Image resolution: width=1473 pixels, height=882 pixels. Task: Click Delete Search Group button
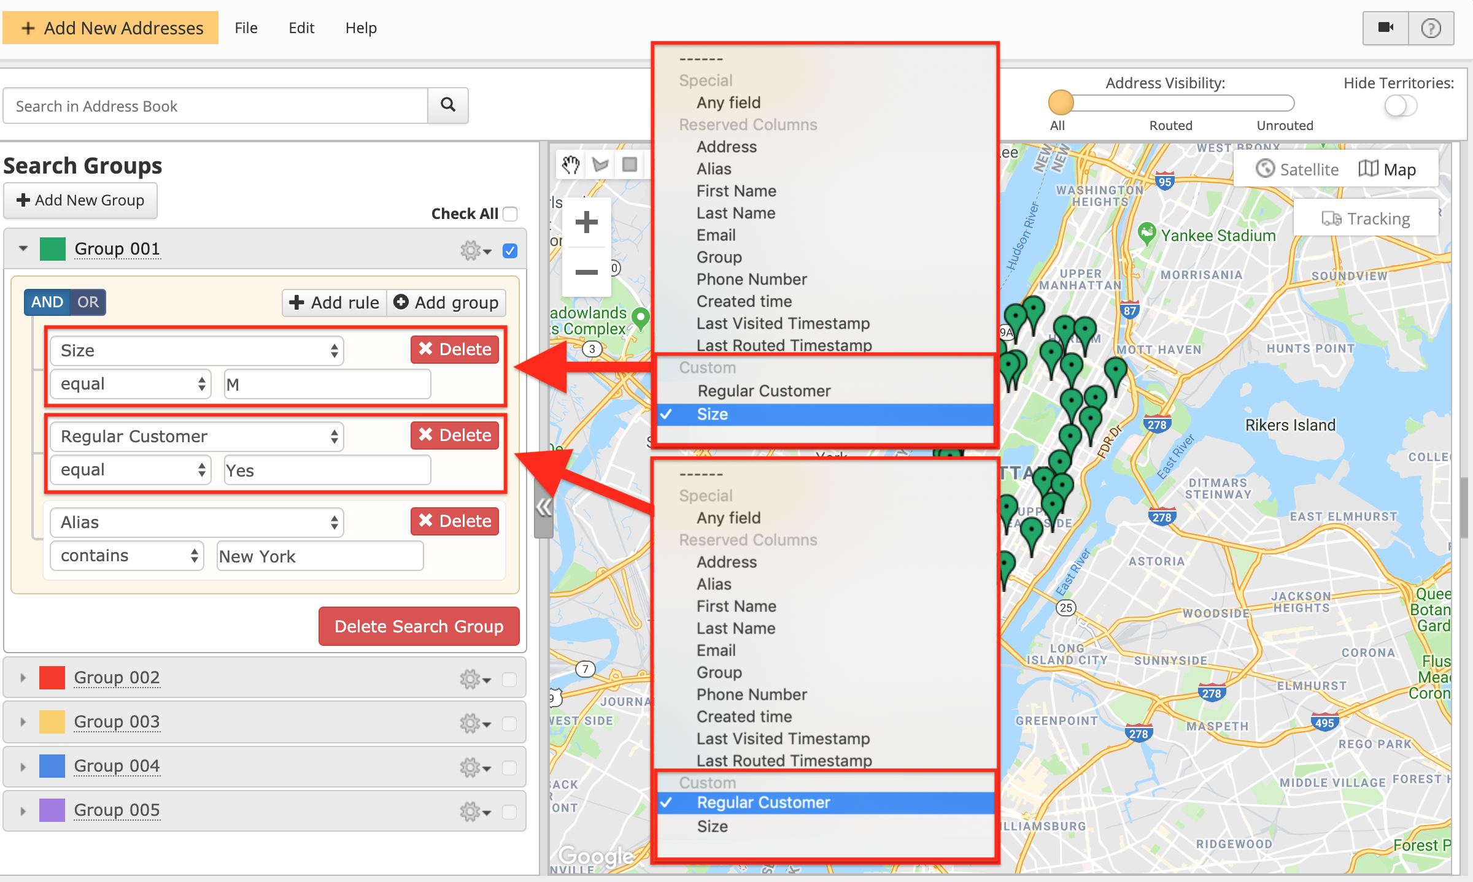(419, 626)
